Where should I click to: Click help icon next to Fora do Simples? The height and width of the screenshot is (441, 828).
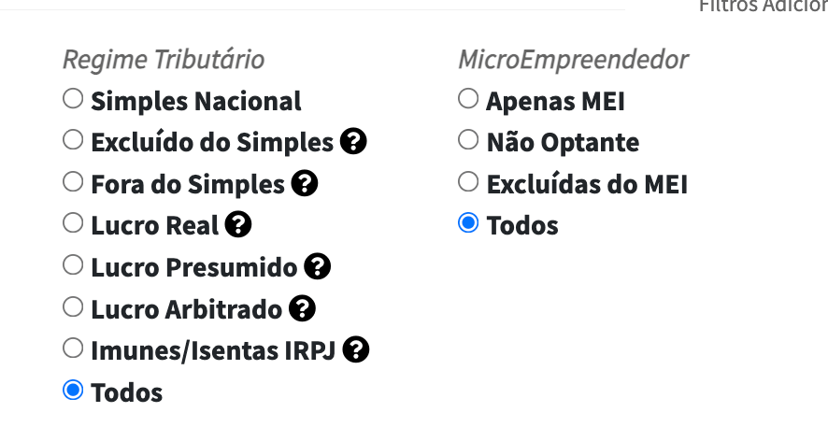click(305, 184)
